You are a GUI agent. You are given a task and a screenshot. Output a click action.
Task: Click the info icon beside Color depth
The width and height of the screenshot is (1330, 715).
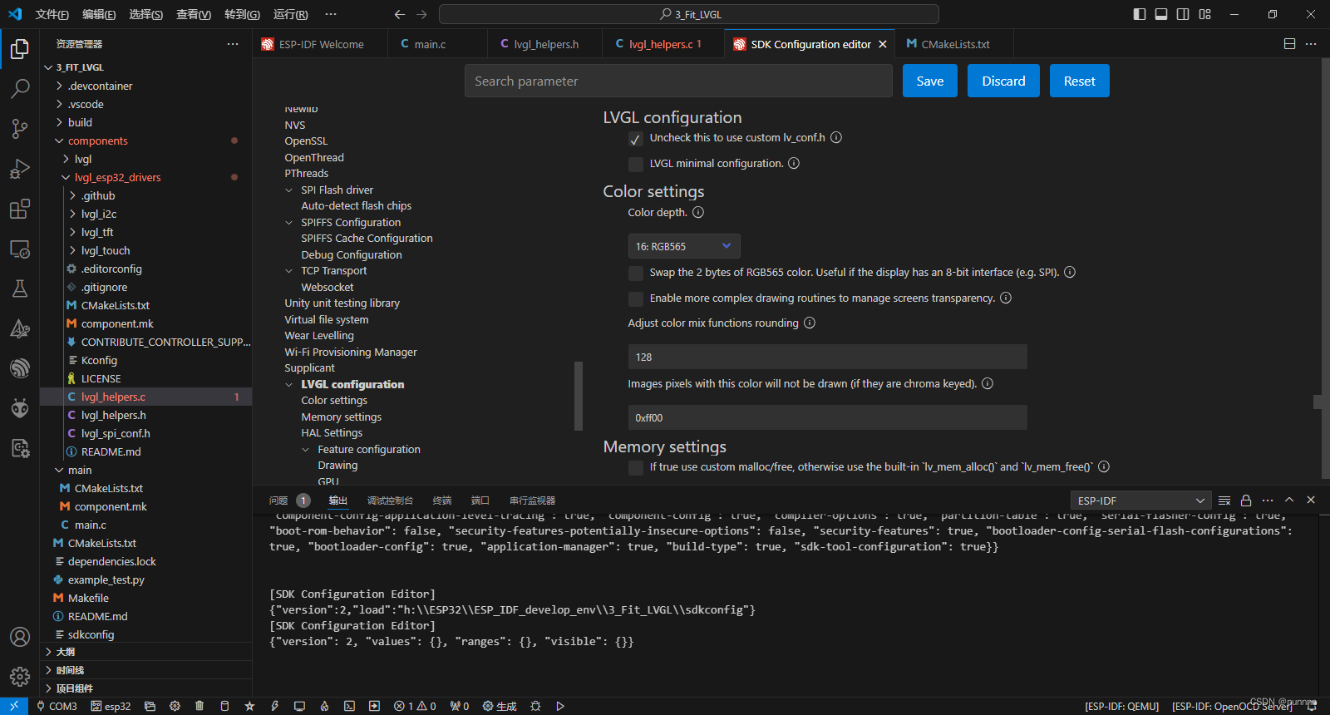(x=698, y=212)
